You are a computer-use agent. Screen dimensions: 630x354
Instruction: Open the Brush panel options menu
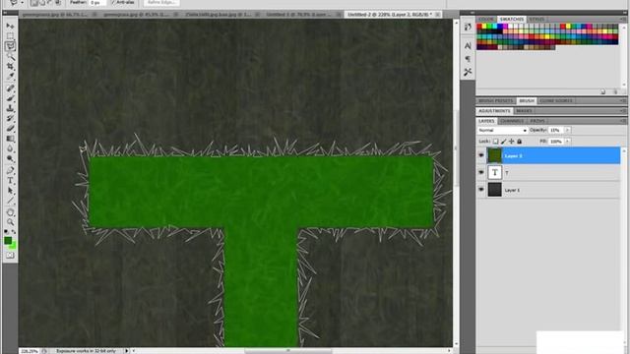(623, 100)
